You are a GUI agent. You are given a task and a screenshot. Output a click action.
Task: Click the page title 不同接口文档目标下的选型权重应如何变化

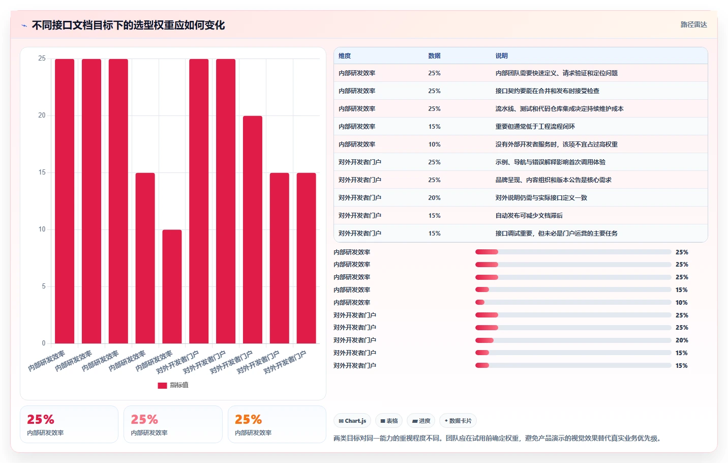point(128,25)
